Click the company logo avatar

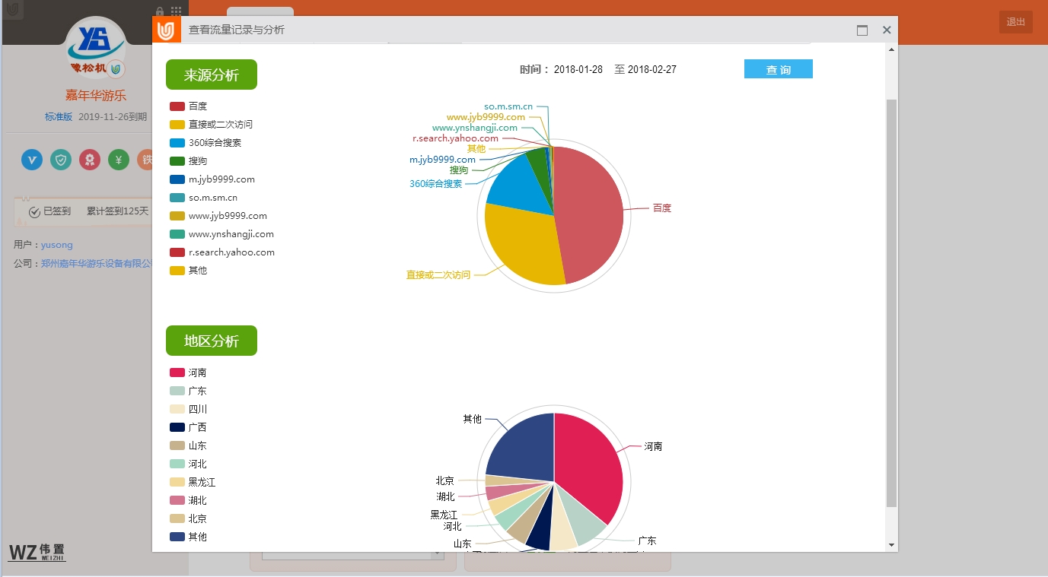[95, 49]
